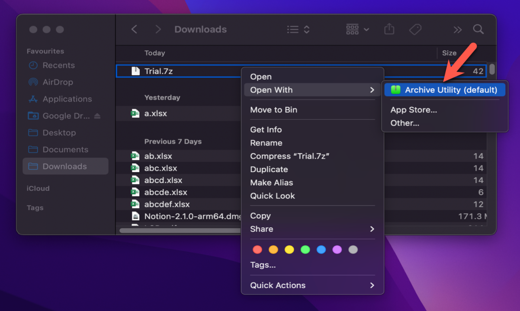Image resolution: width=520 pixels, height=311 pixels.
Task: Apply the red color tag
Action: click(x=257, y=250)
